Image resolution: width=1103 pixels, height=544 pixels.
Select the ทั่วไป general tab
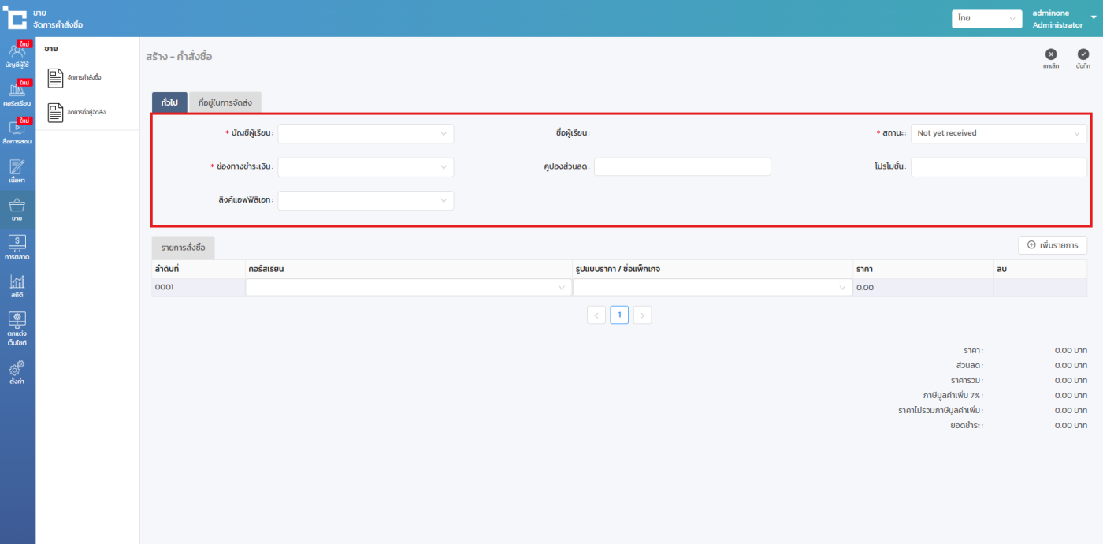click(x=169, y=103)
